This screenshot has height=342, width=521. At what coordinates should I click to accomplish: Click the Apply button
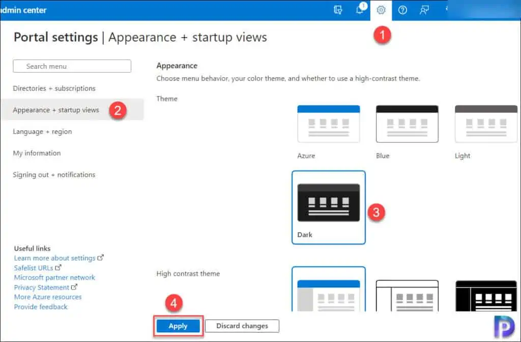pos(178,326)
